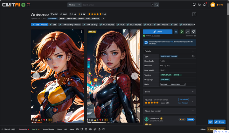Open the orange Discord user avatar
This screenshot has height=133, width=229.
[213, 5]
